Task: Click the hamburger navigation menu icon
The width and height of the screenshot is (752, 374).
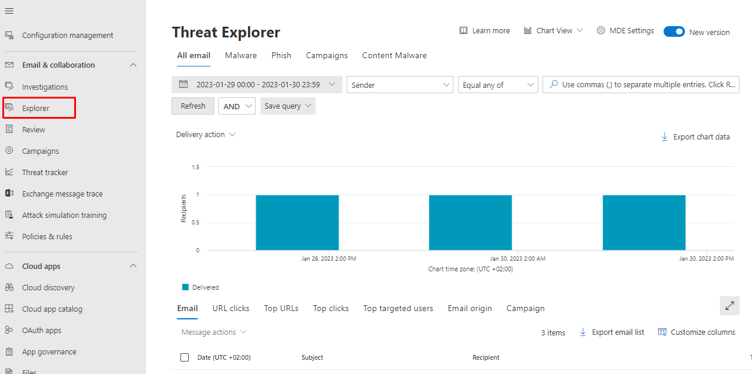Action: coord(9,11)
